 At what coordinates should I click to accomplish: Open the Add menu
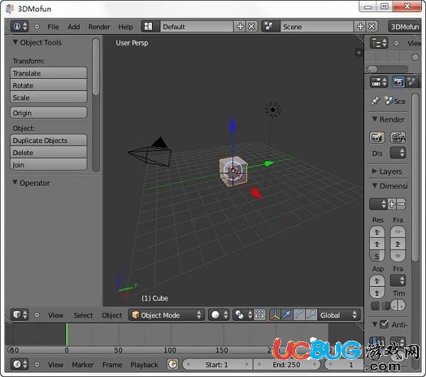pyautogui.click(x=74, y=27)
